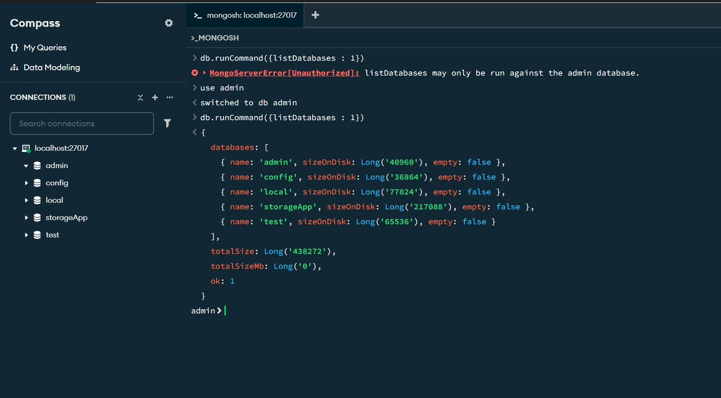The image size is (721, 398).
Task: Collapse the admin database caret
Action: pyautogui.click(x=26, y=166)
